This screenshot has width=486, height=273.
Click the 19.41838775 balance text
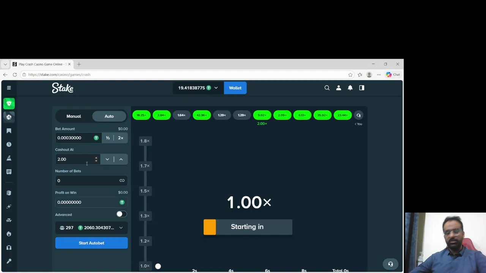pyautogui.click(x=191, y=88)
